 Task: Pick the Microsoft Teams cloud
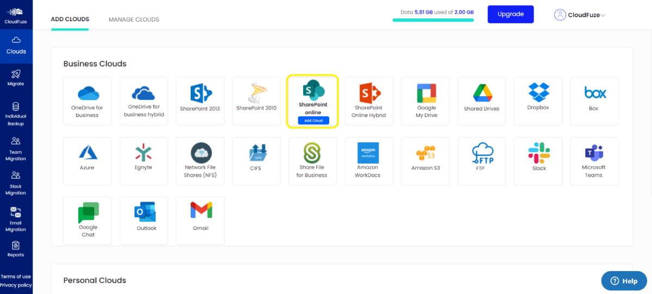[x=594, y=161]
